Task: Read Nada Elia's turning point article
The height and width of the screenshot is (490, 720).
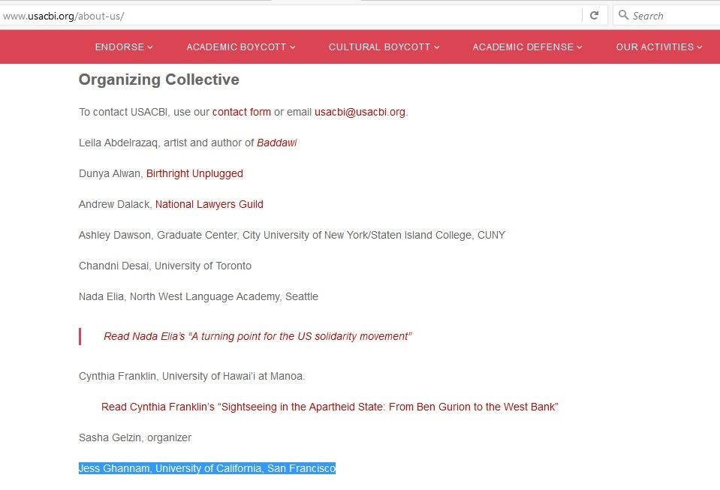Action: click(x=258, y=336)
